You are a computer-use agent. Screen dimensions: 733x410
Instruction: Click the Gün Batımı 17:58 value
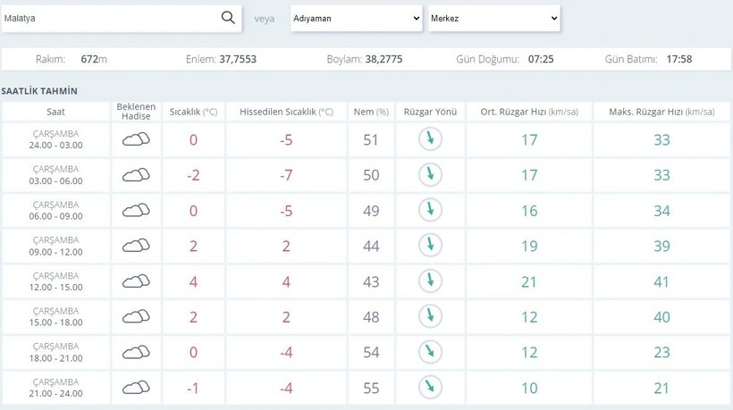pos(678,59)
